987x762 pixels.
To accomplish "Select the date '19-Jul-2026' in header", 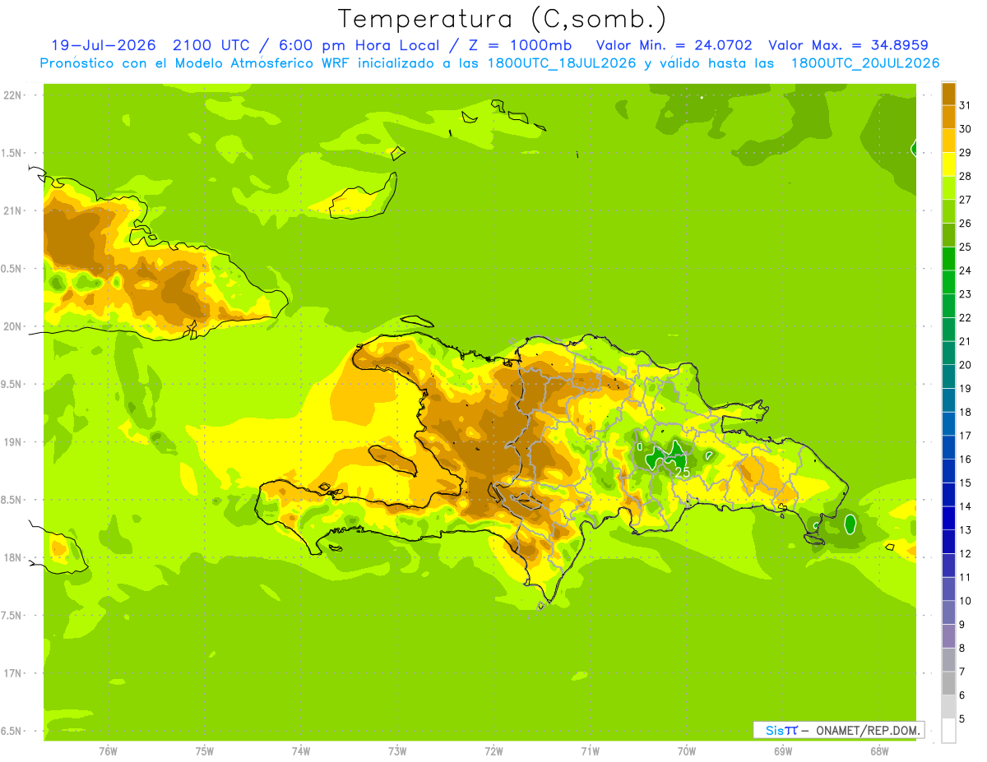I will (104, 45).
